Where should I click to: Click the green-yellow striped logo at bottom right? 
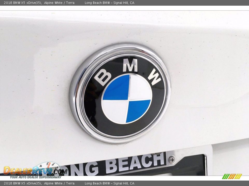pos(232,176)
